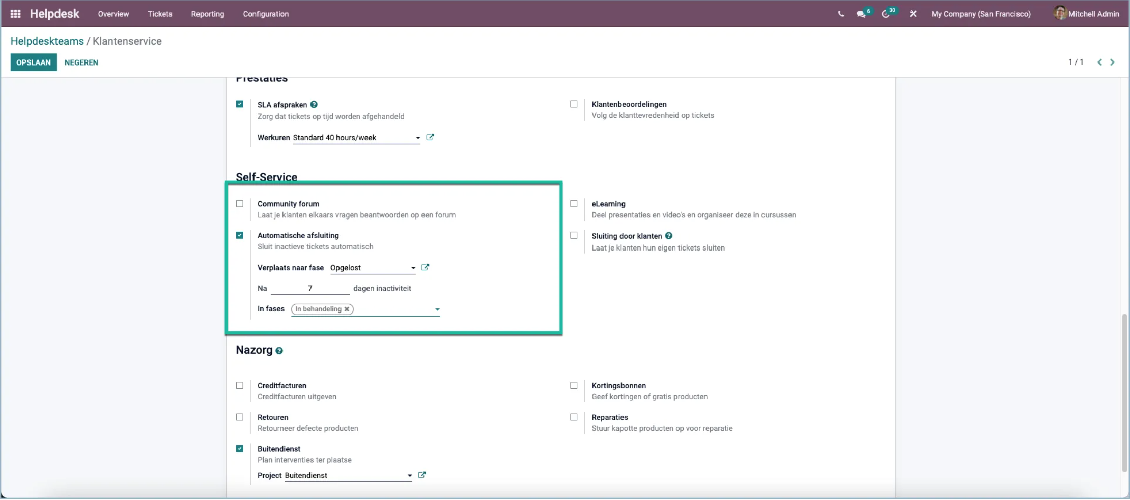Open the Helpdeskteams breadcrumb link

[47, 41]
